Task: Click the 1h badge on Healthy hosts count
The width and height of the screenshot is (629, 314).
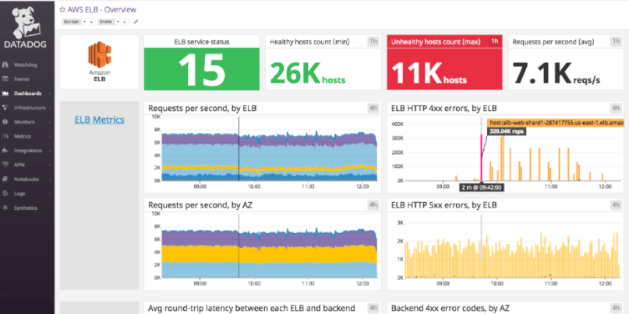Action: coord(373,41)
